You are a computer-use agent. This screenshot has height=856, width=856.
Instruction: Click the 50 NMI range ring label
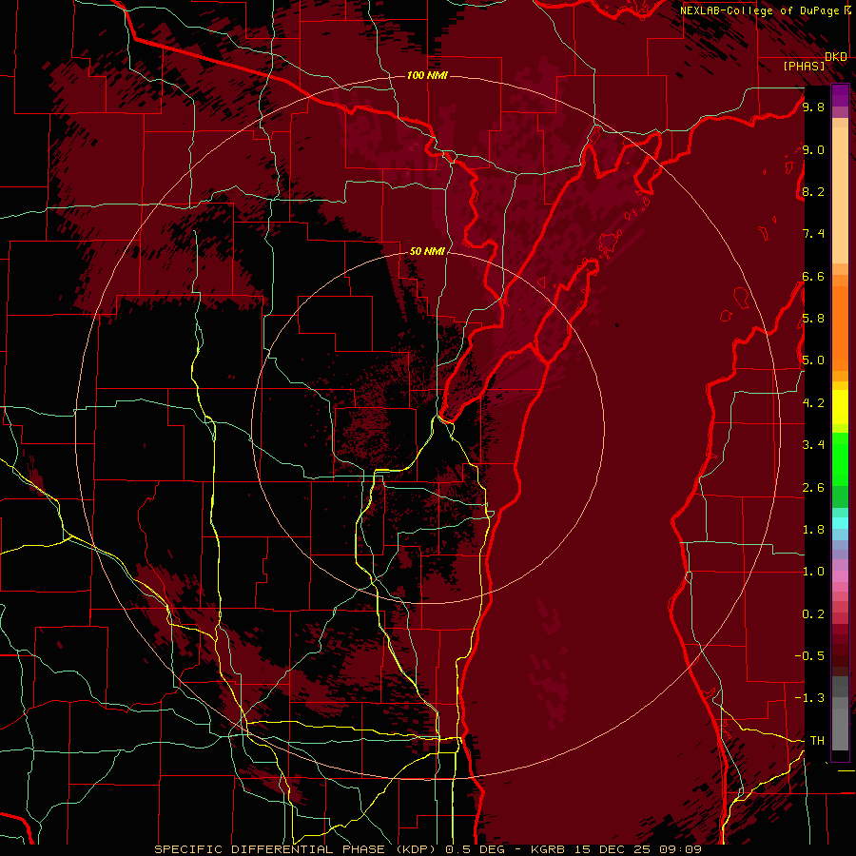427,251
